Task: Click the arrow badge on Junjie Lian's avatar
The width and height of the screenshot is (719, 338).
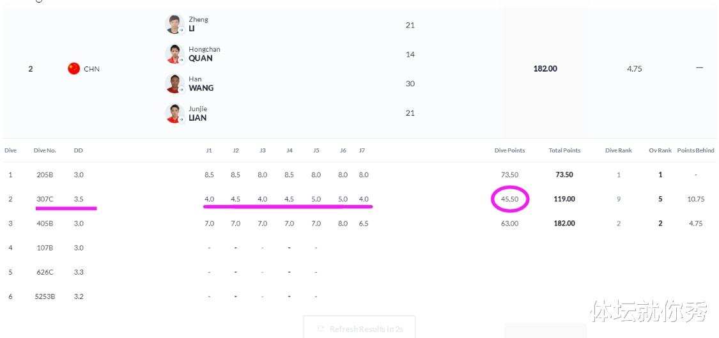Action: click(181, 119)
